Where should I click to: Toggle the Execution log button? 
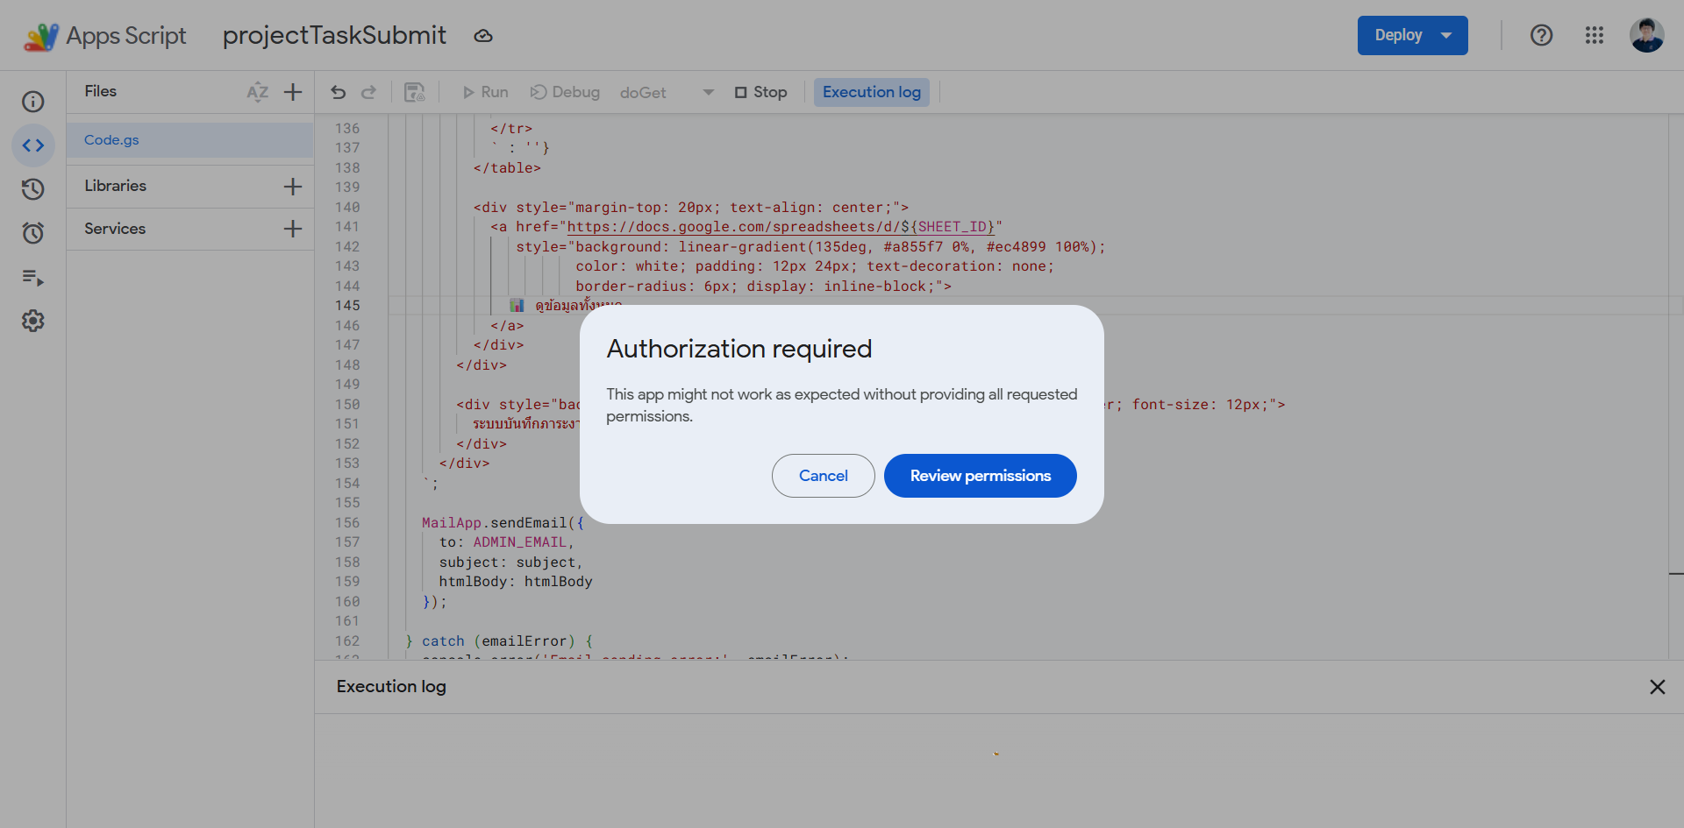click(x=872, y=92)
